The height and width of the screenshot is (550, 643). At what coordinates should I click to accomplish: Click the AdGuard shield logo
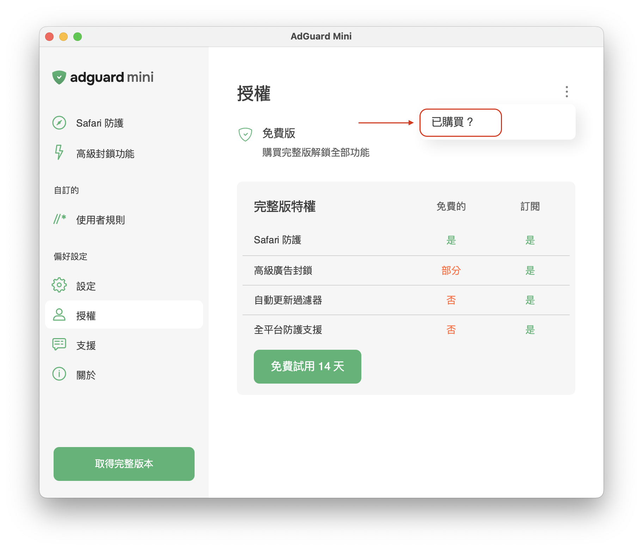coord(59,77)
